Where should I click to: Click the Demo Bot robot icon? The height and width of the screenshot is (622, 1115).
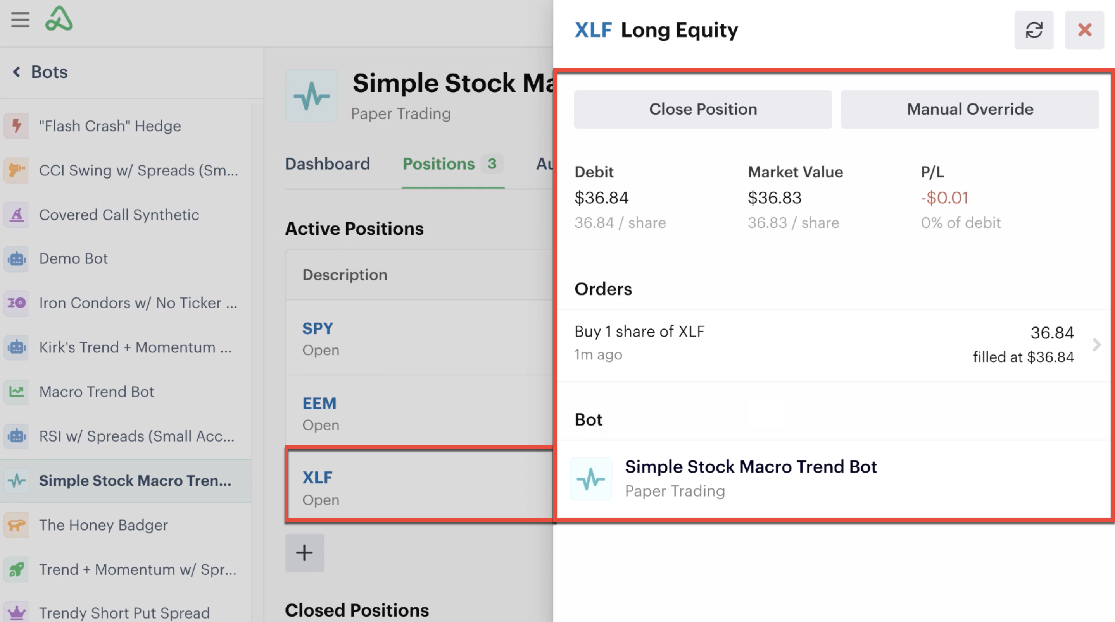16,259
